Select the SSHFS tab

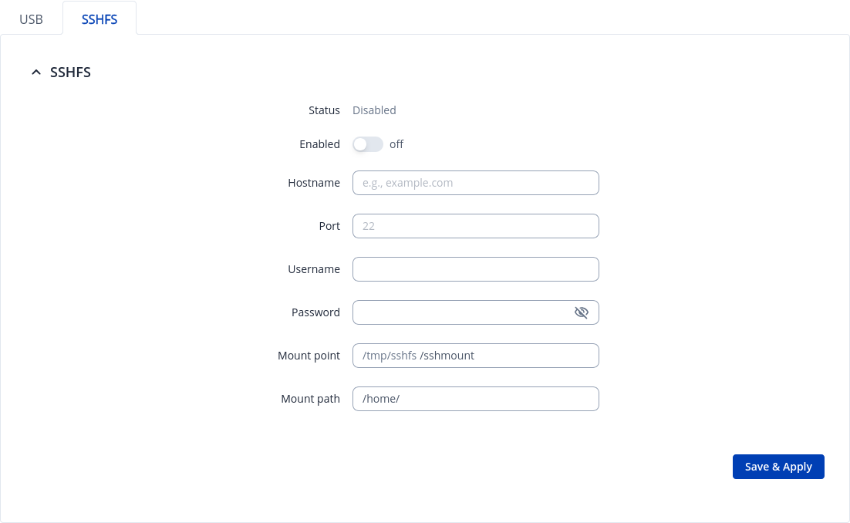click(x=100, y=19)
